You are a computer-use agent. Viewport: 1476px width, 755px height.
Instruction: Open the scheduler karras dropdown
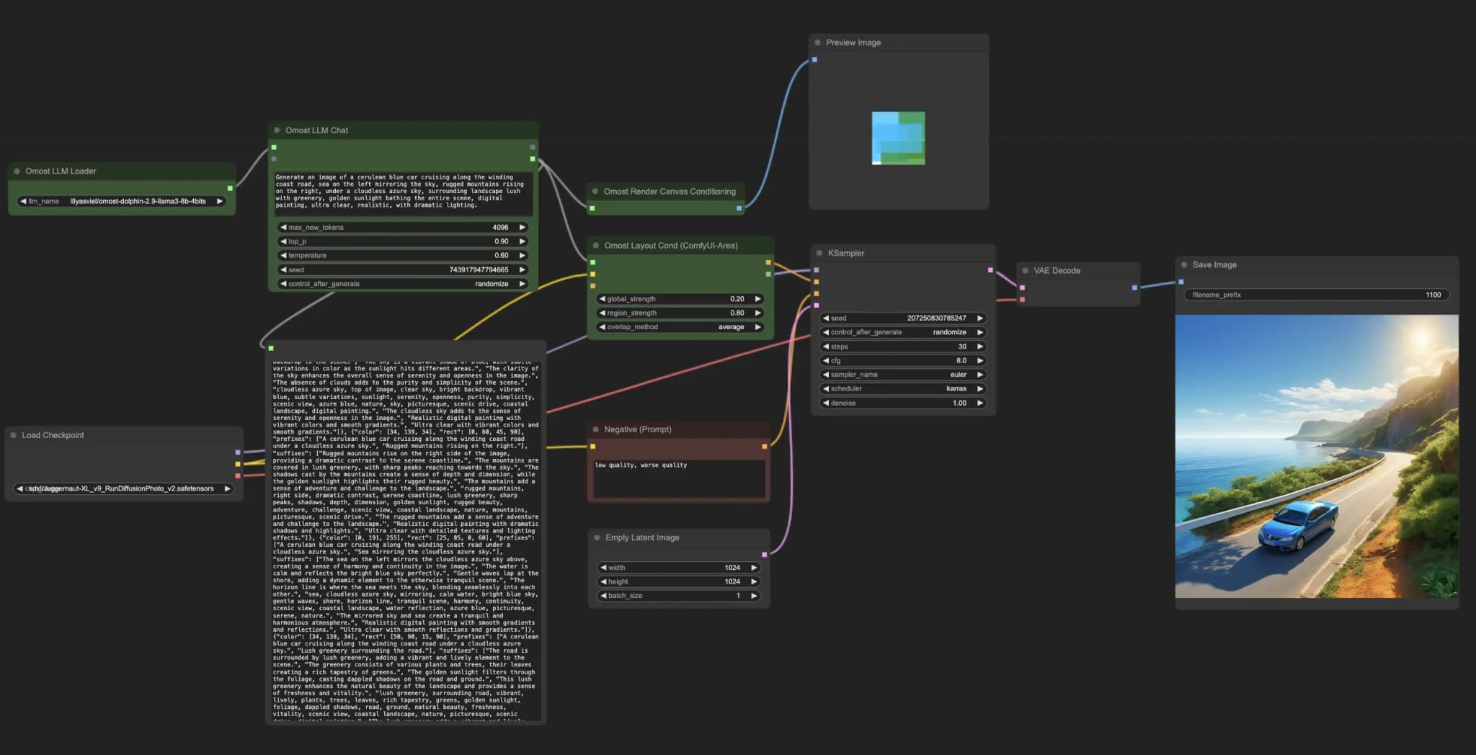point(903,388)
